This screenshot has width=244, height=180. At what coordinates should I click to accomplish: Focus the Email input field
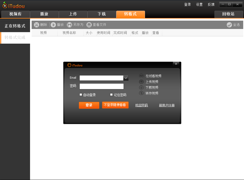(x=101, y=78)
